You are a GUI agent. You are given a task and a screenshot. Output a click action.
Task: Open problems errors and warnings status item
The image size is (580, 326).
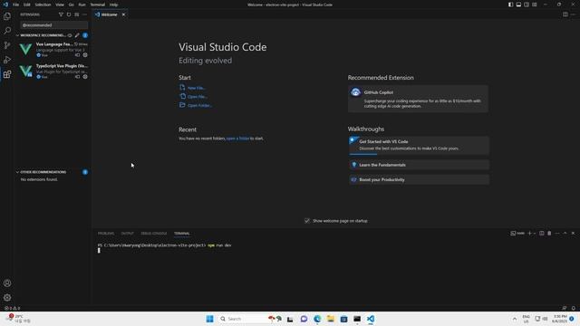(12, 308)
